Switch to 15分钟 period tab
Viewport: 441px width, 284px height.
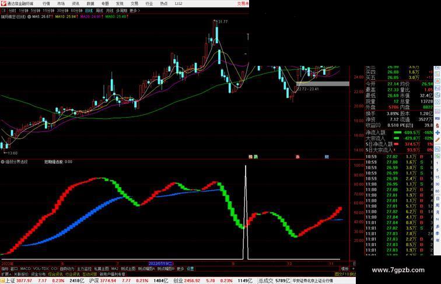pos(48,10)
